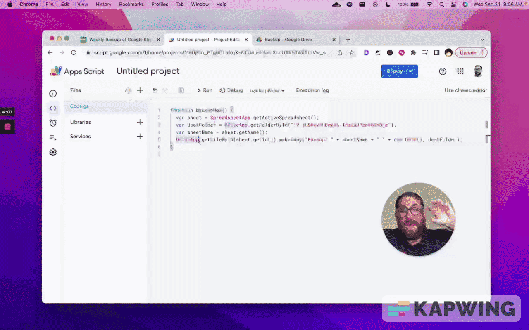The width and height of the screenshot is (529, 330).
Task: Open Project Settings gear icon
Action: tap(53, 152)
